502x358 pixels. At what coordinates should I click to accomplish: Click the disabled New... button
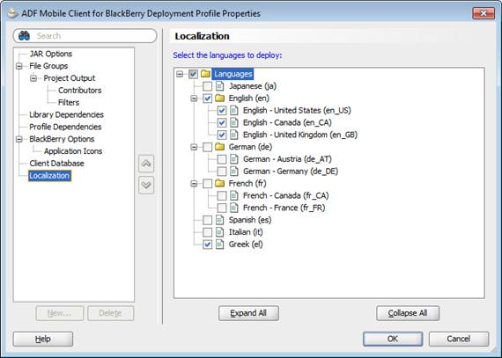pyautogui.click(x=60, y=313)
